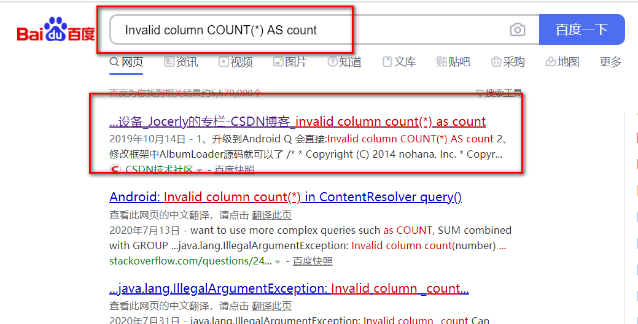Viewport: 638px width, 324px height.
Task: Click the 2019年10月14日 result snippet text
Action: (x=308, y=146)
